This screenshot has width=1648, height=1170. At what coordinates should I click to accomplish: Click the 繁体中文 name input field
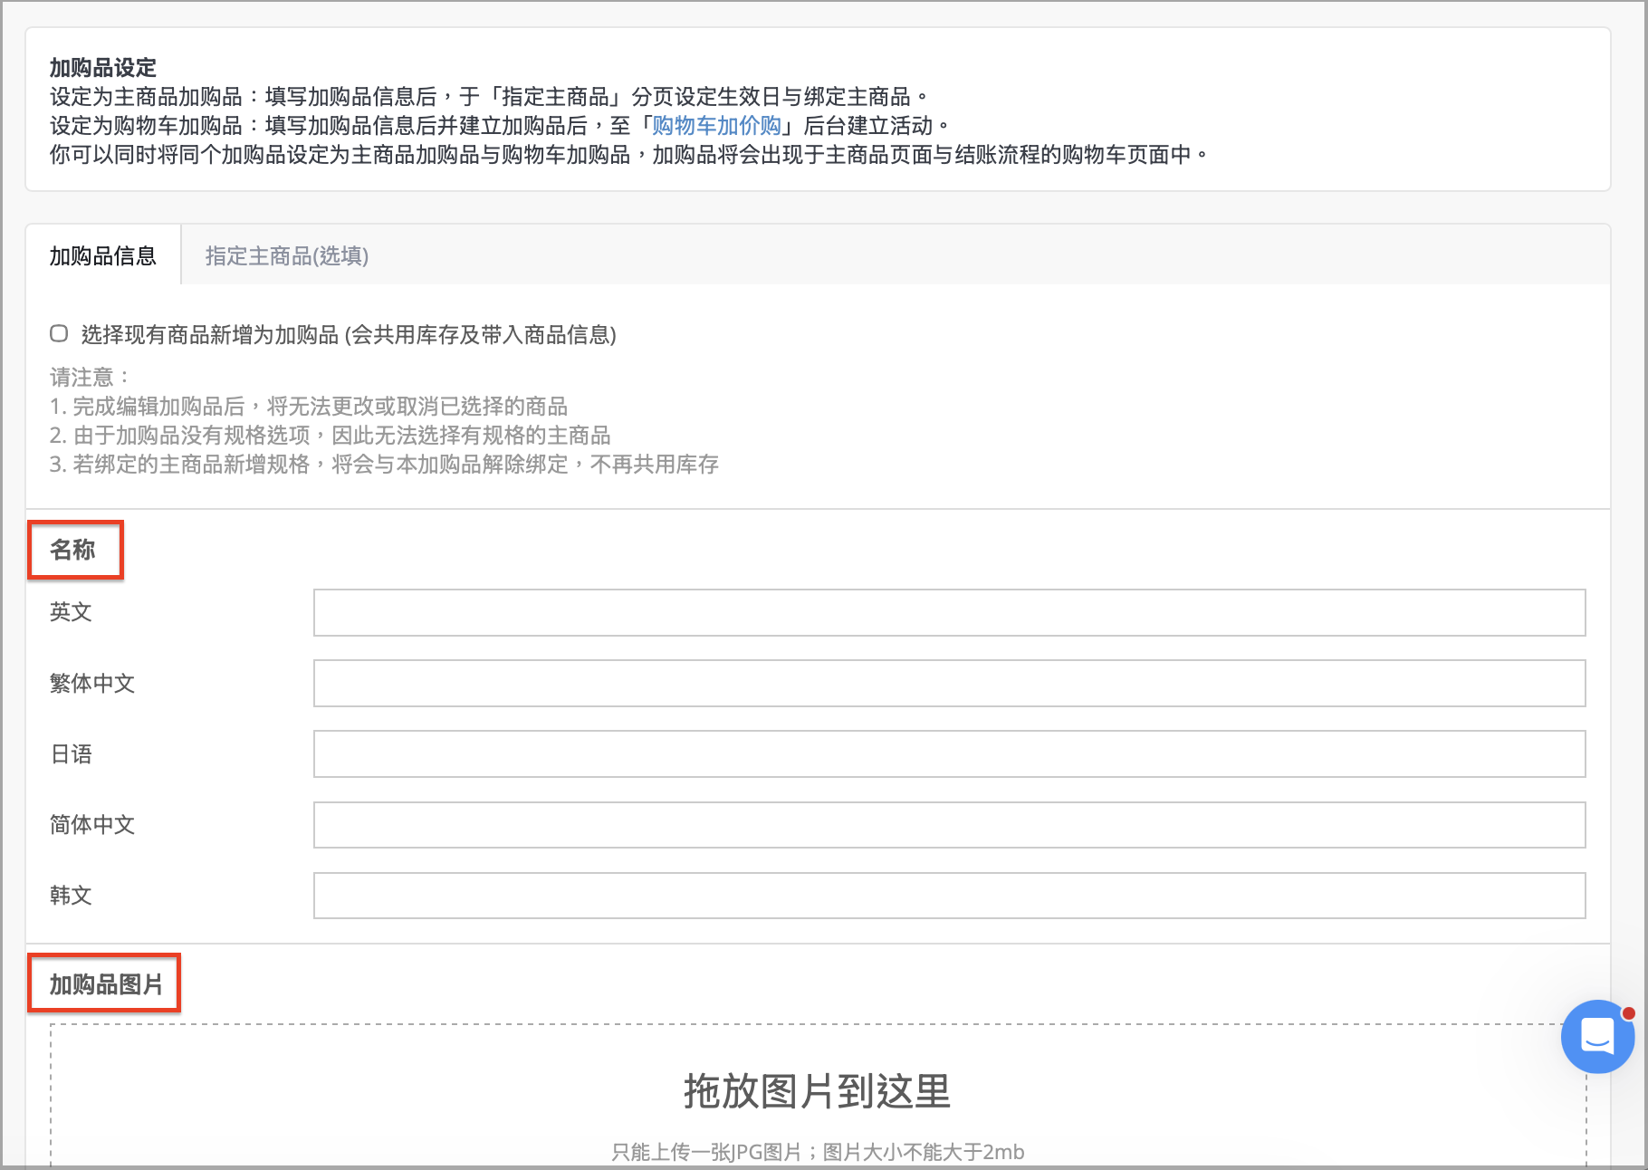click(949, 684)
